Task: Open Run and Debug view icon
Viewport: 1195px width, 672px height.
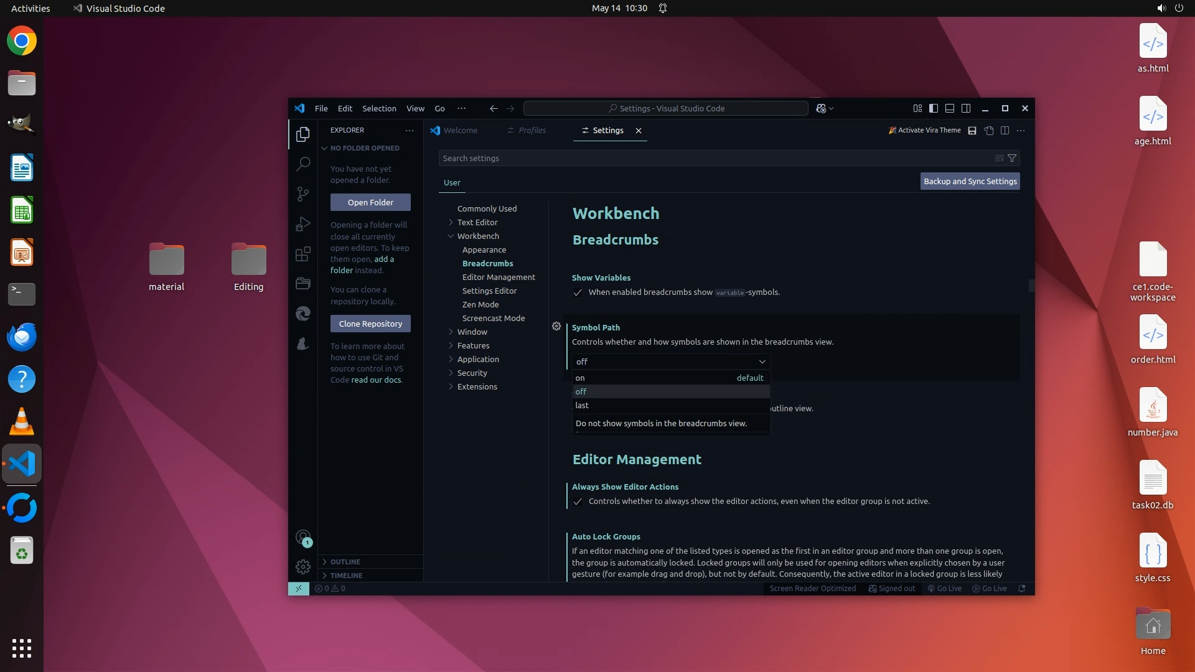Action: pyautogui.click(x=303, y=224)
